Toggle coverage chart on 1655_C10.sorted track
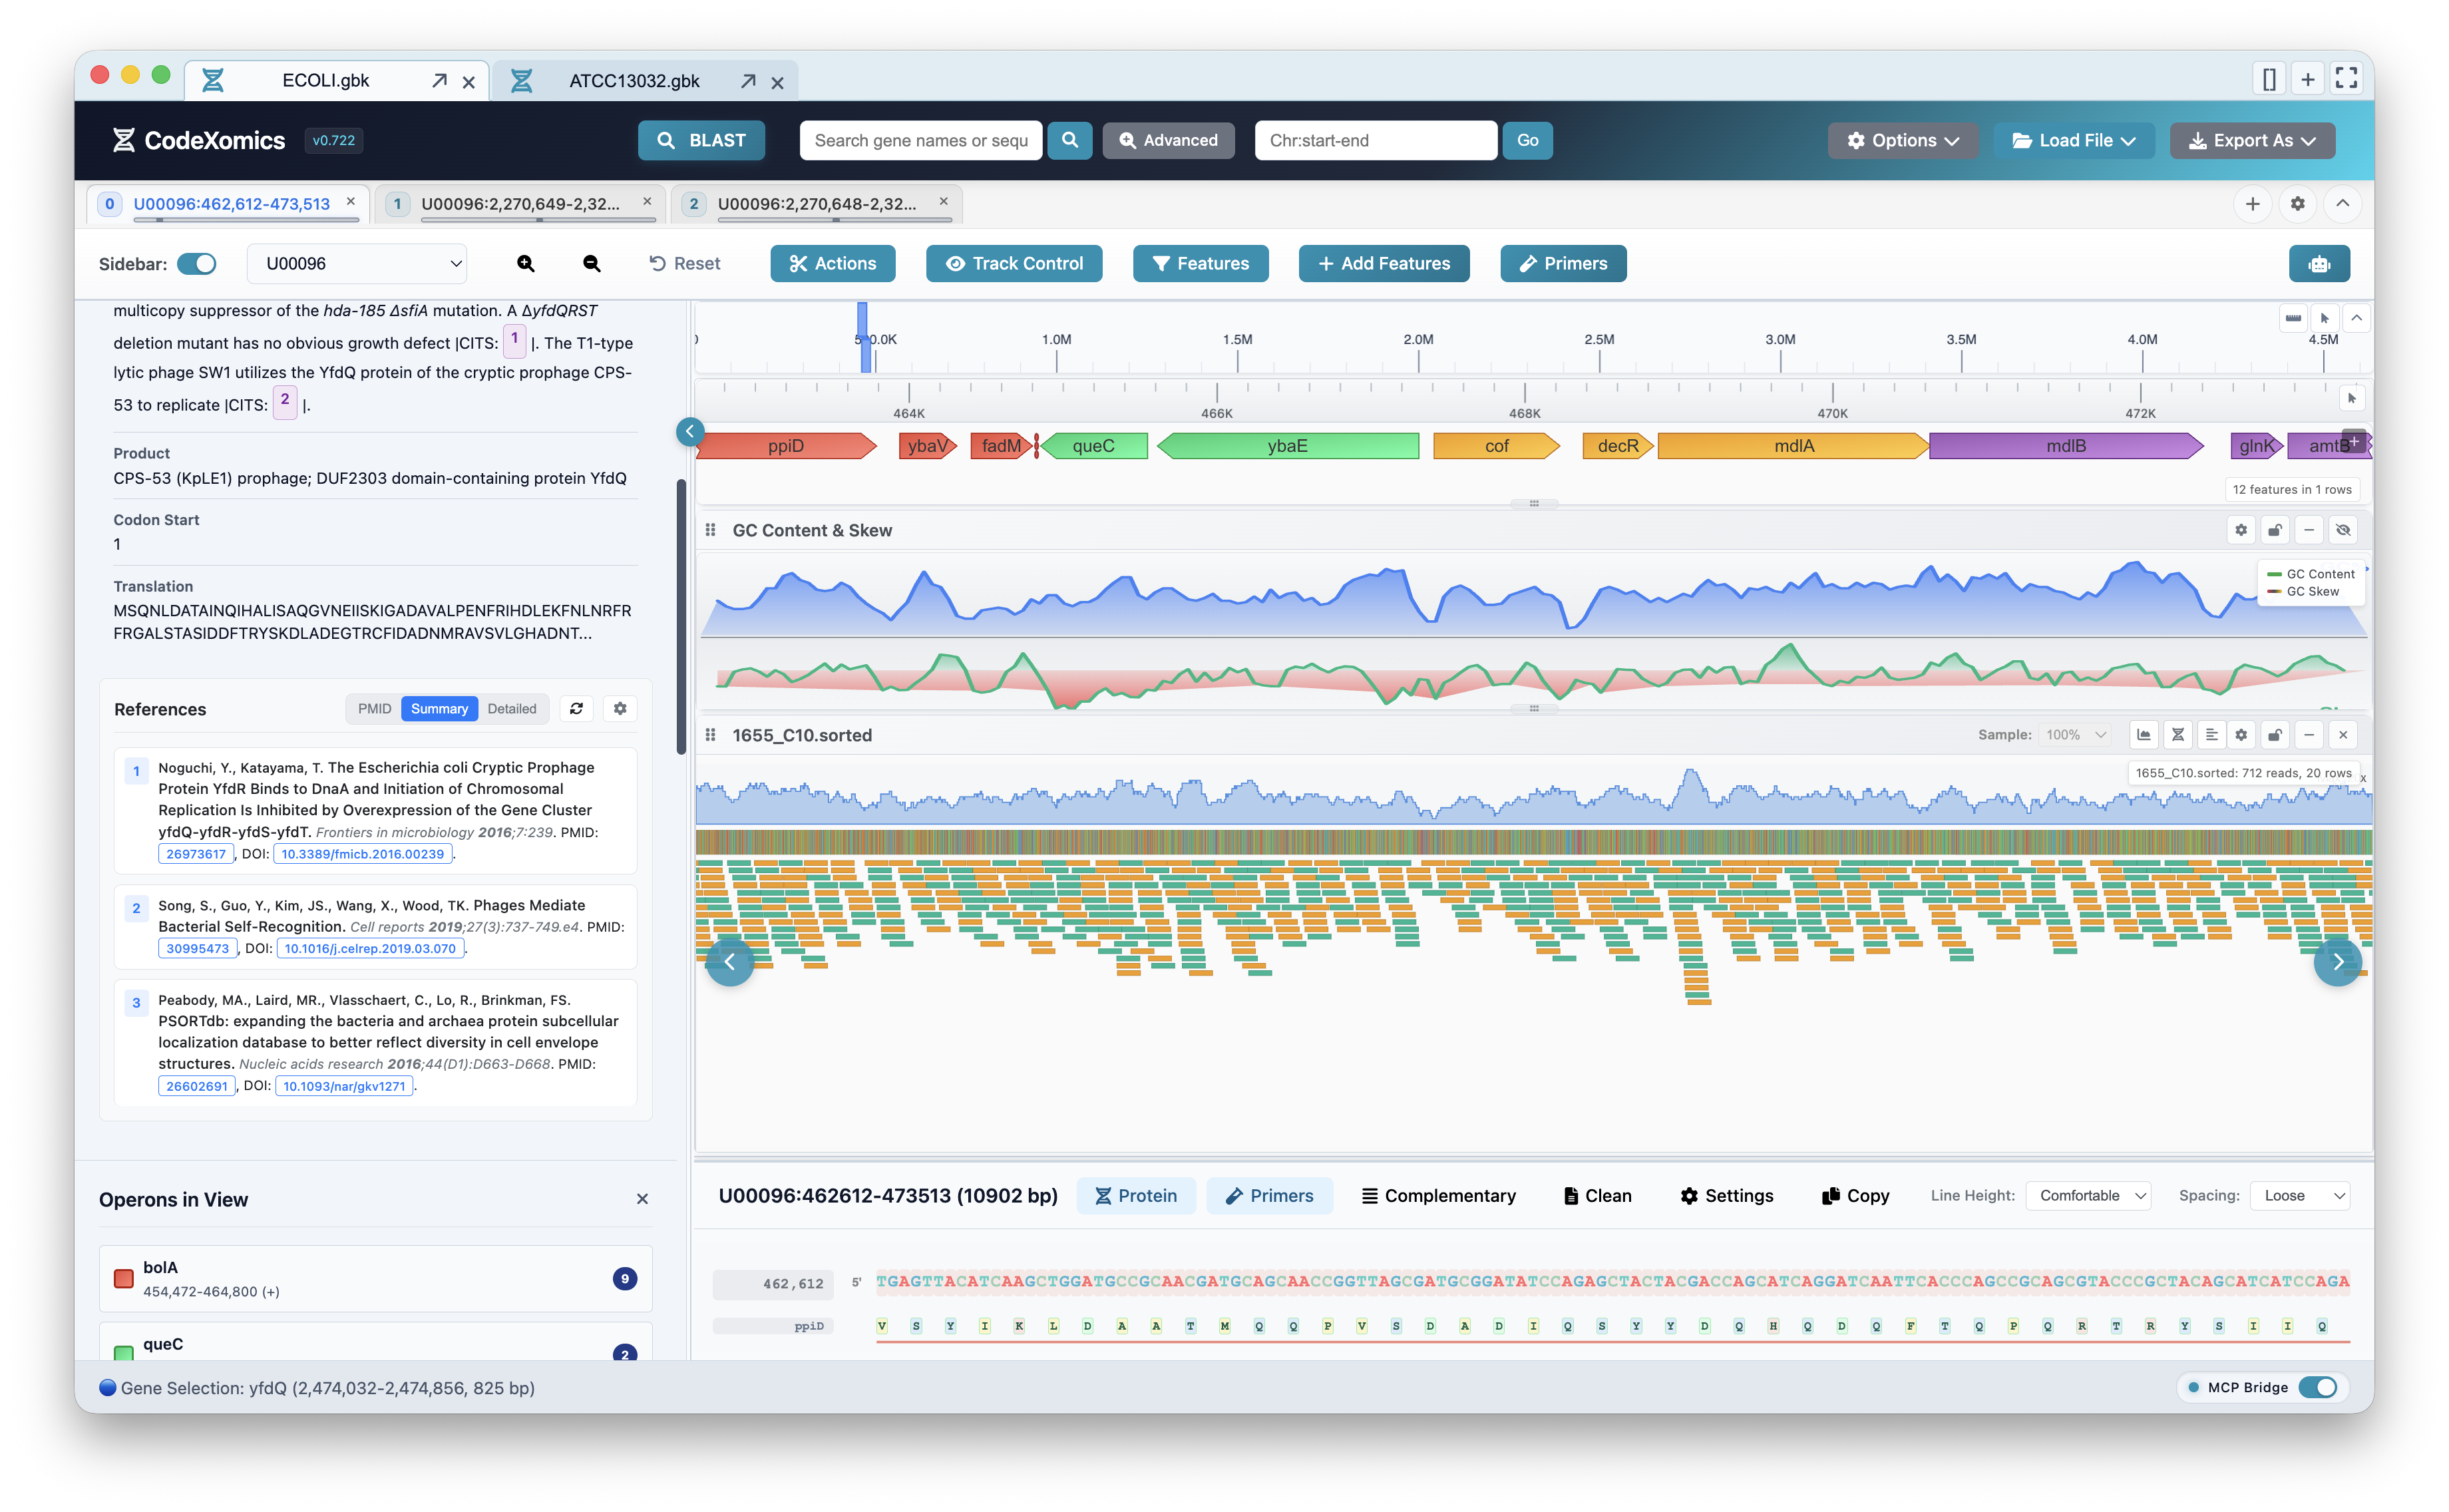Image resolution: width=2449 pixels, height=1512 pixels. tap(2144, 735)
